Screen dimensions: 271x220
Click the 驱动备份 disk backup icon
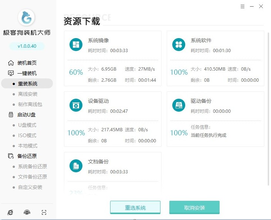[x=179, y=105]
